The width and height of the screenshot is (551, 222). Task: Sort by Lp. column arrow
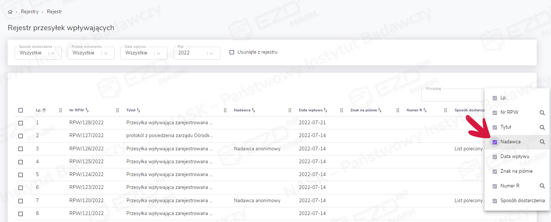click(44, 110)
